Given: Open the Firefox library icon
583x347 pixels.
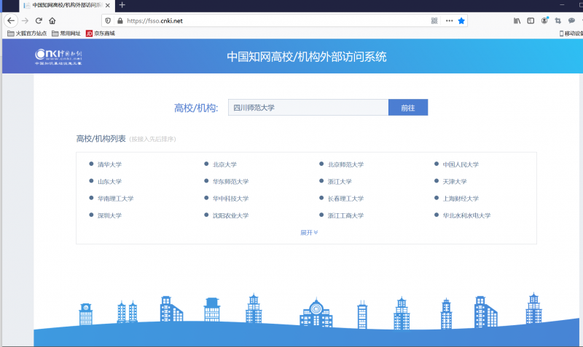Looking at the screenshot, I should pos(517,21).
